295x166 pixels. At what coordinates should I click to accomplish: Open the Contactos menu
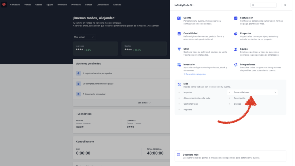[15, 5]
